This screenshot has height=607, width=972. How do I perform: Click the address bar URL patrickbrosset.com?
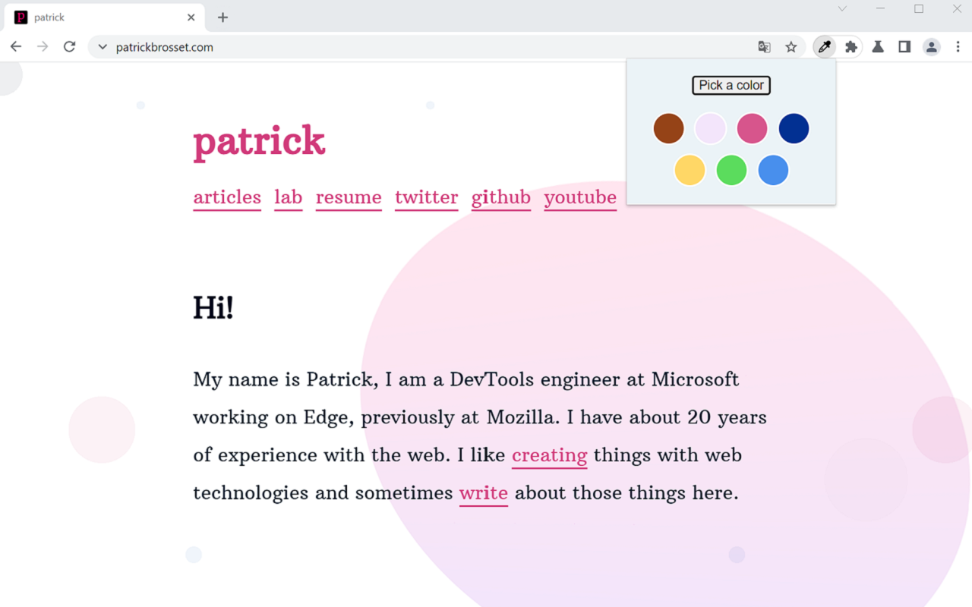pyautogui.click(x=165, y=47)
